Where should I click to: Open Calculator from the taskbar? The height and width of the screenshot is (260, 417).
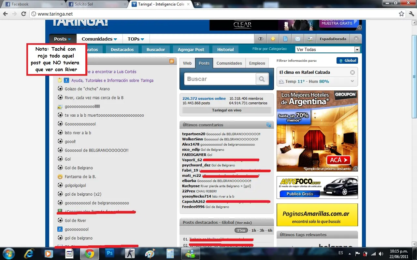pyautogui.click(x=170, y=253)
